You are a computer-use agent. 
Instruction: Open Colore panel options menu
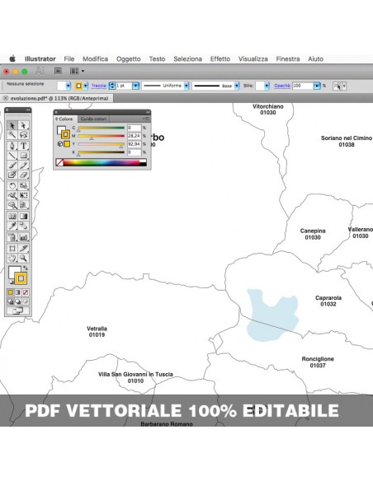tap(146, 119)
